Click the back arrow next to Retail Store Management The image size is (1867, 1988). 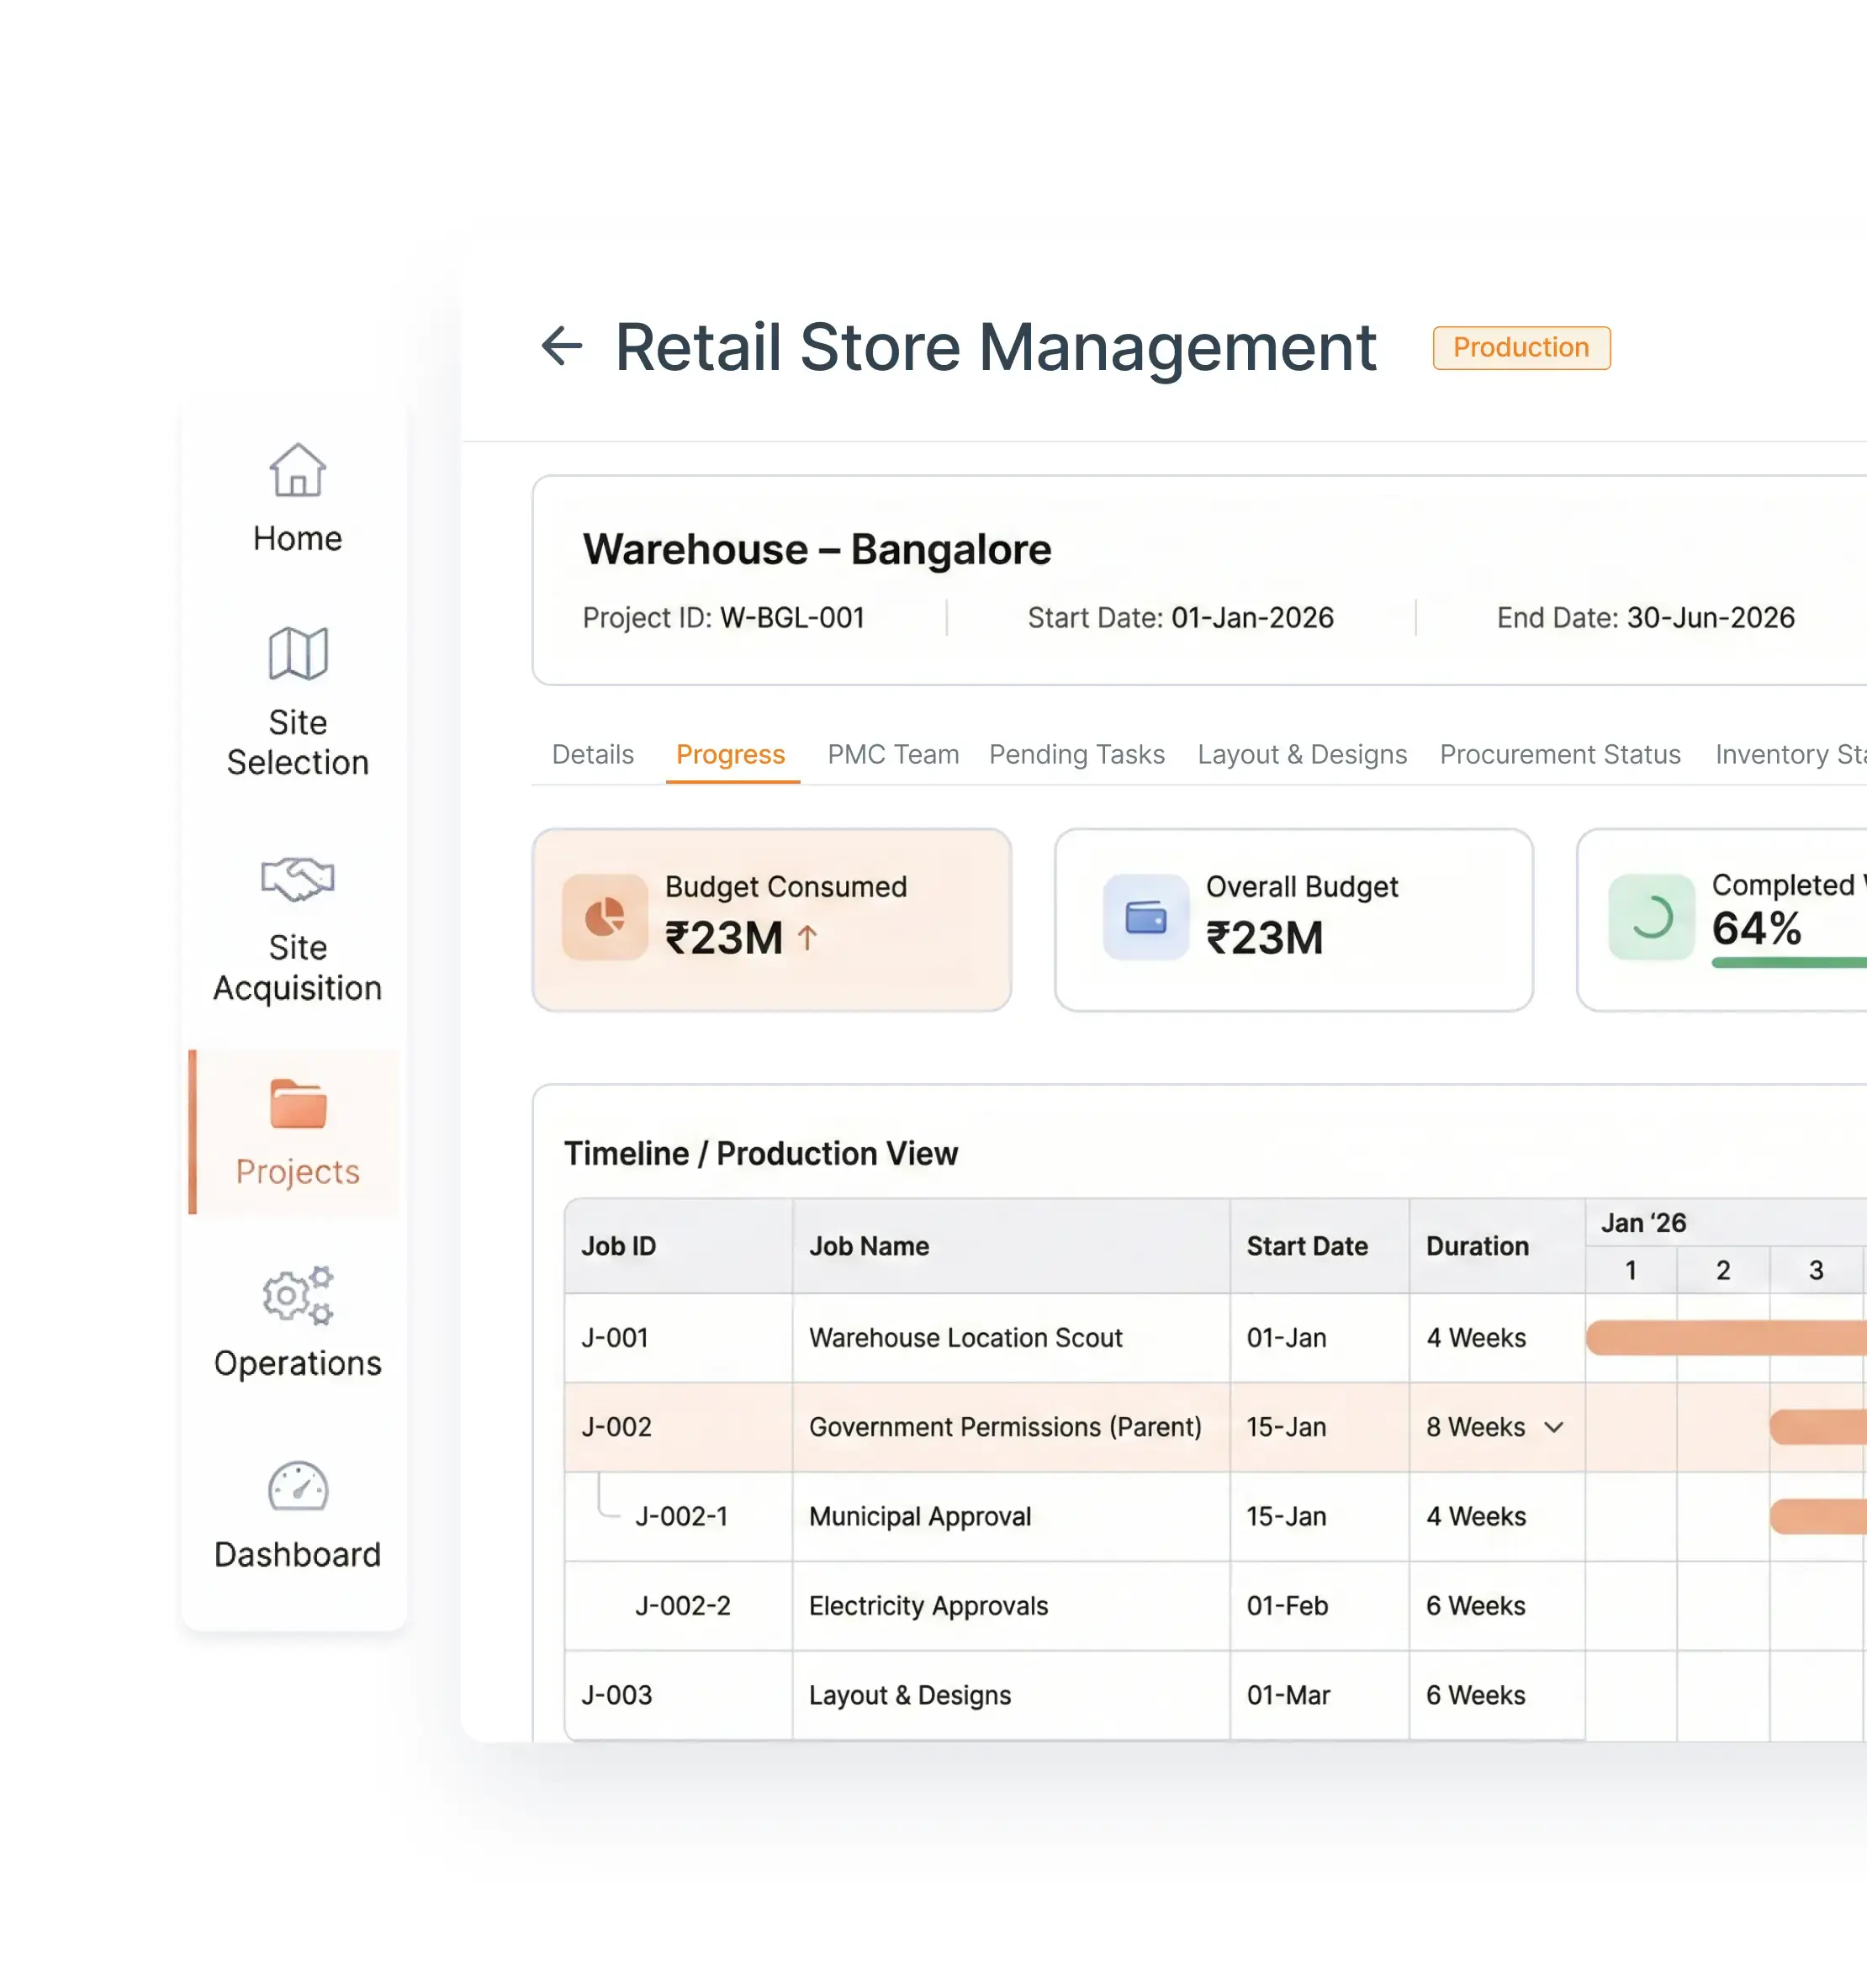(562, 347)
